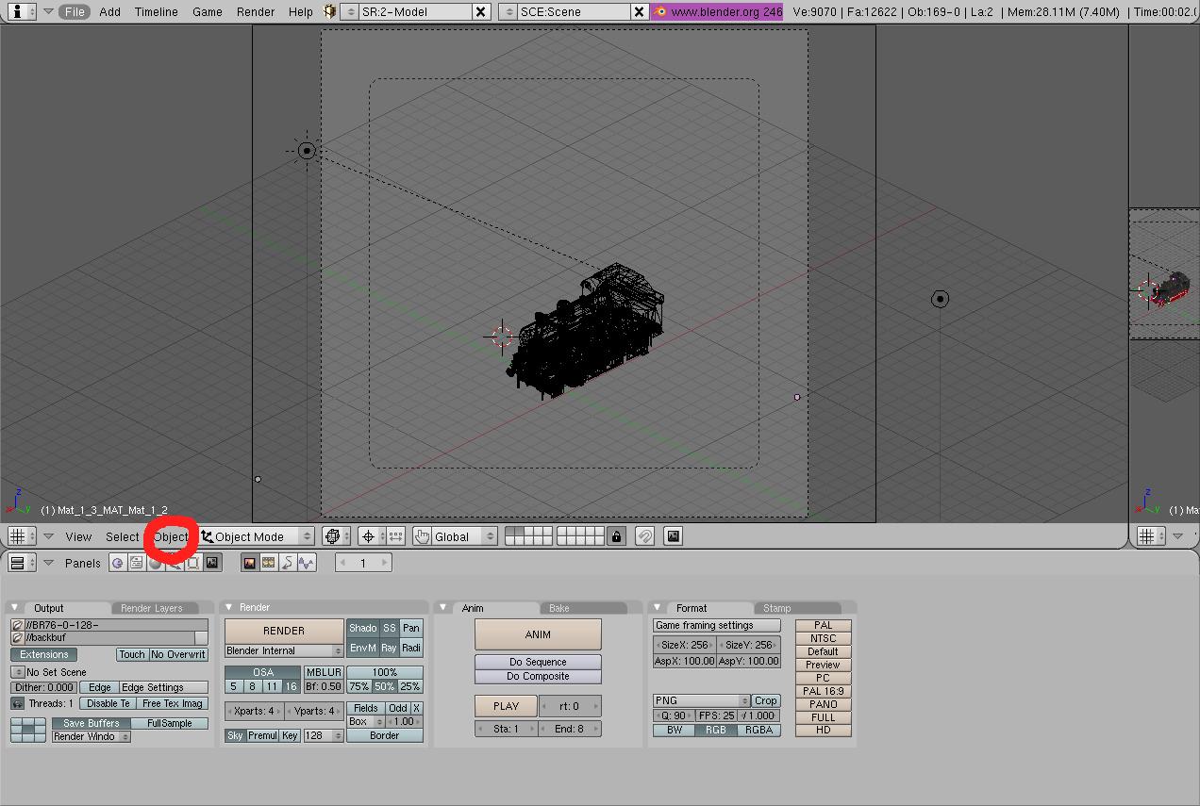Apply the NTSC format preset
Image resolution: width=1200 pixels, height=806 pixels.
(x=823, y=638)
